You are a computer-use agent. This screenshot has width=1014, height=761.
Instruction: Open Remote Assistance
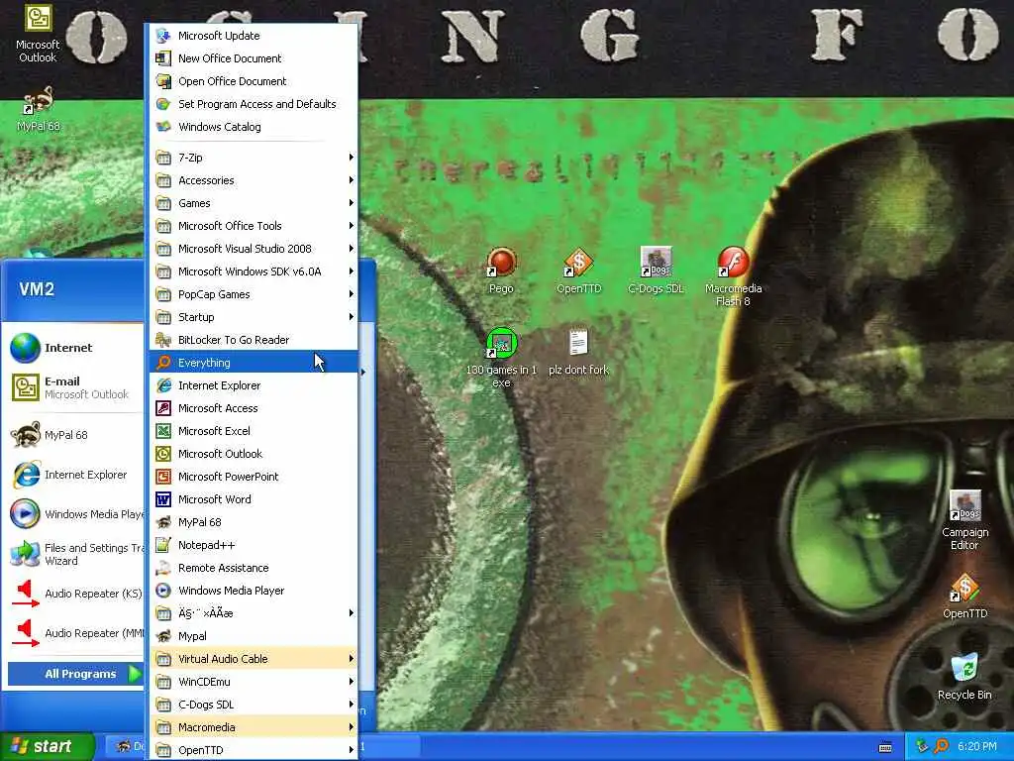[253, 568]
